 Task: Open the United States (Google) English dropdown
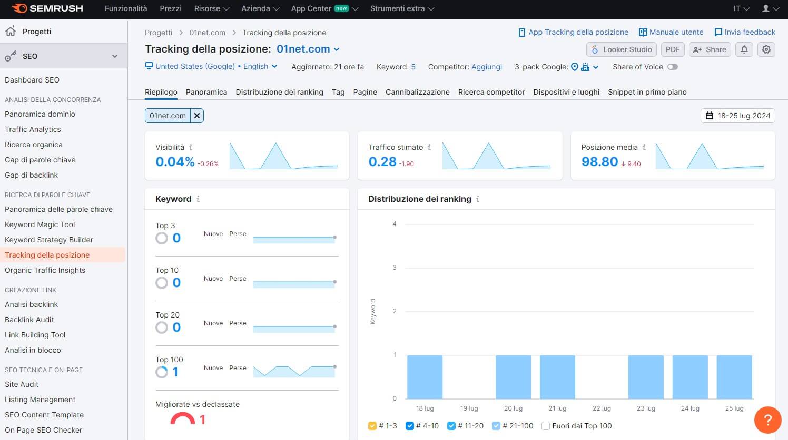(216, 66)
